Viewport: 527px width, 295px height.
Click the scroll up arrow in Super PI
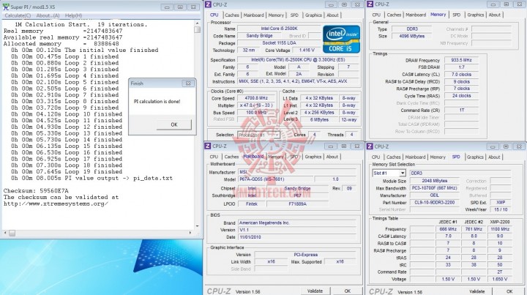[198, 23]
